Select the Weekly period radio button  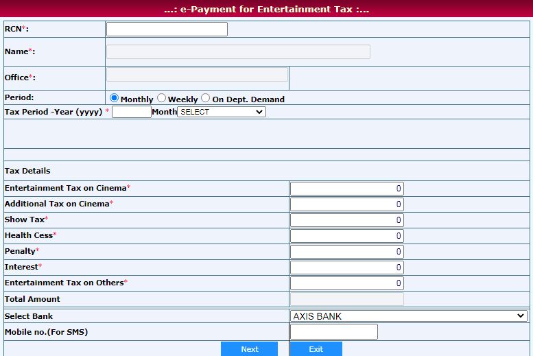(x=161, y=98)
